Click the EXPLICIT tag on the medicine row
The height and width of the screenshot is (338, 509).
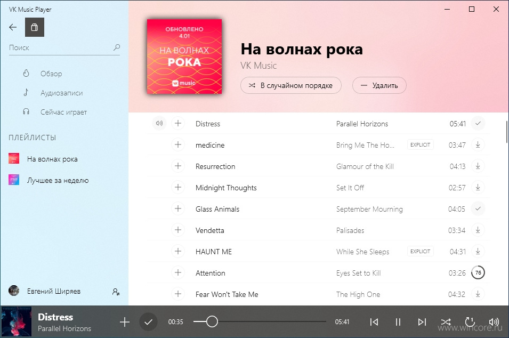pyautogui.click(x=421, y=145)
